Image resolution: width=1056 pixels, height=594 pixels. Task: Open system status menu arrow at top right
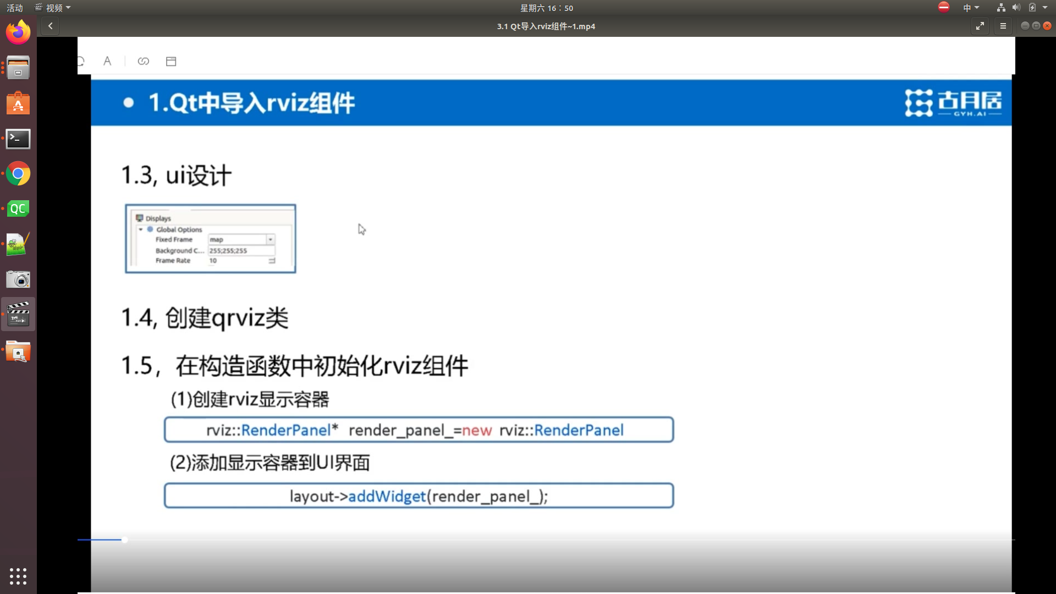[1045, 8]
